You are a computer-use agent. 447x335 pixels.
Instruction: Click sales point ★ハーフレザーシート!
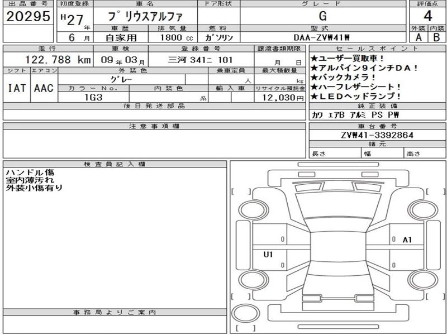point(356,87)
